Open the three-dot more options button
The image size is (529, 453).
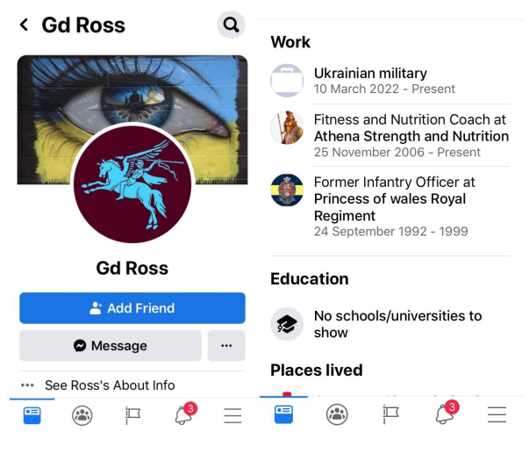click(226, 345)
